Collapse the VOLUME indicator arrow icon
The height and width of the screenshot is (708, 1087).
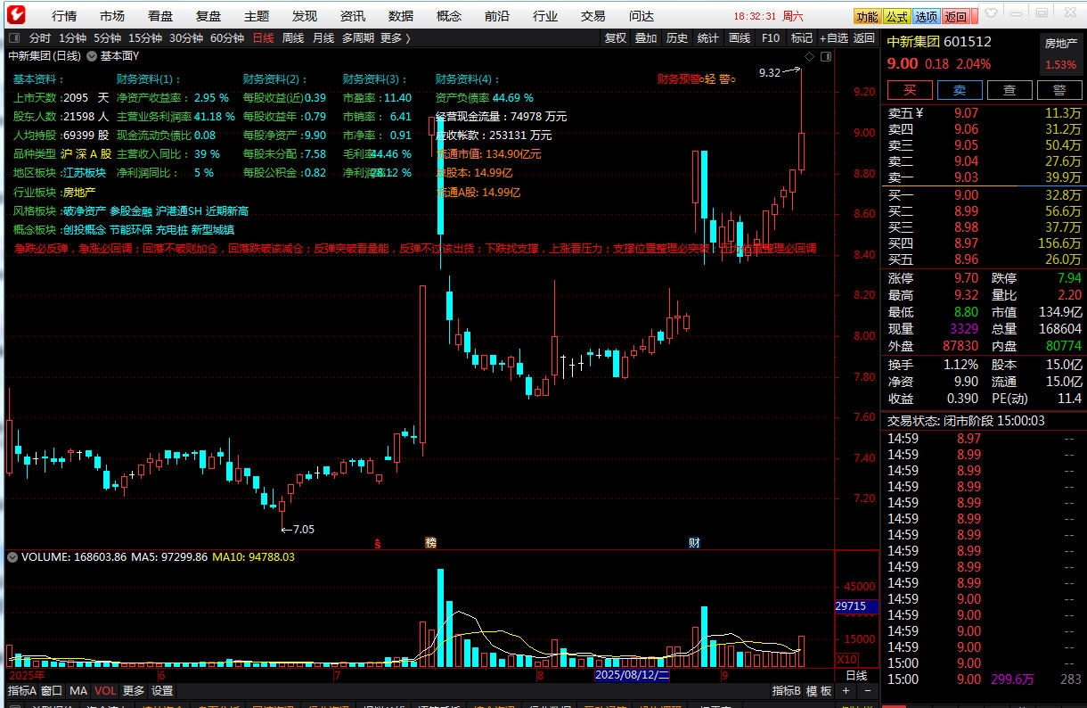click(12, 556)
